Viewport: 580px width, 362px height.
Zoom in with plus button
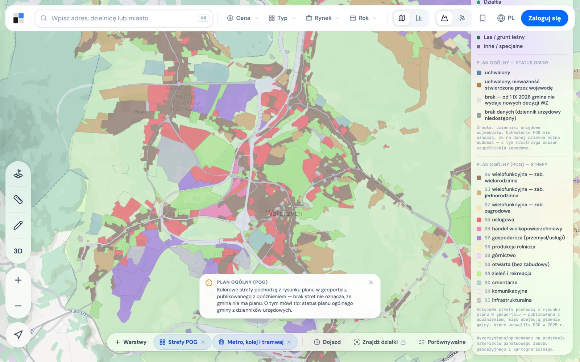(x=18, y=280)
